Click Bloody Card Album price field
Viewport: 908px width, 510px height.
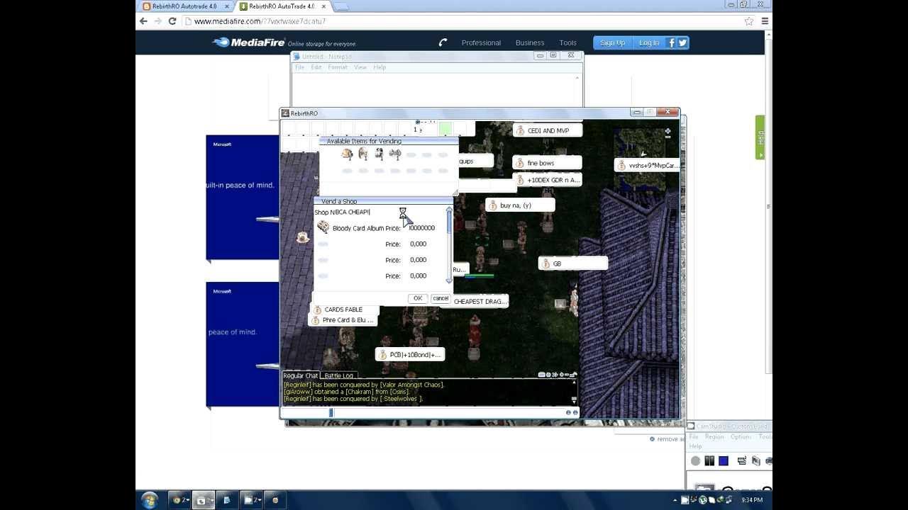click(423, 228)
